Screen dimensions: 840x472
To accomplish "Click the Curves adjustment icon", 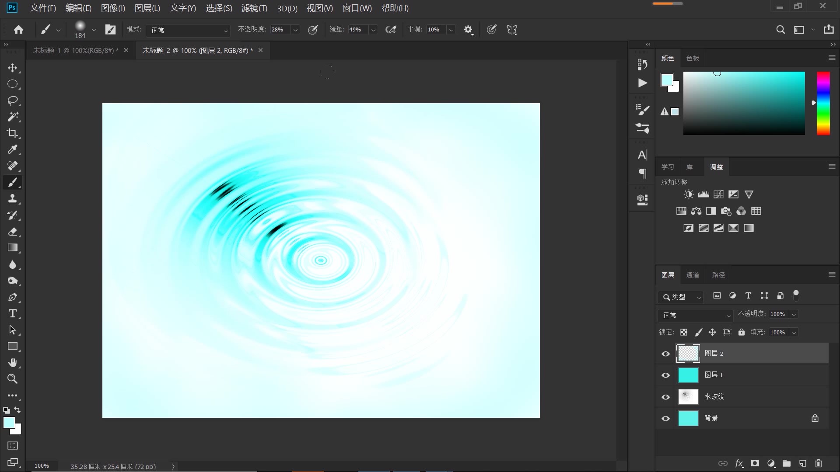I will click(x=718, y=194).
